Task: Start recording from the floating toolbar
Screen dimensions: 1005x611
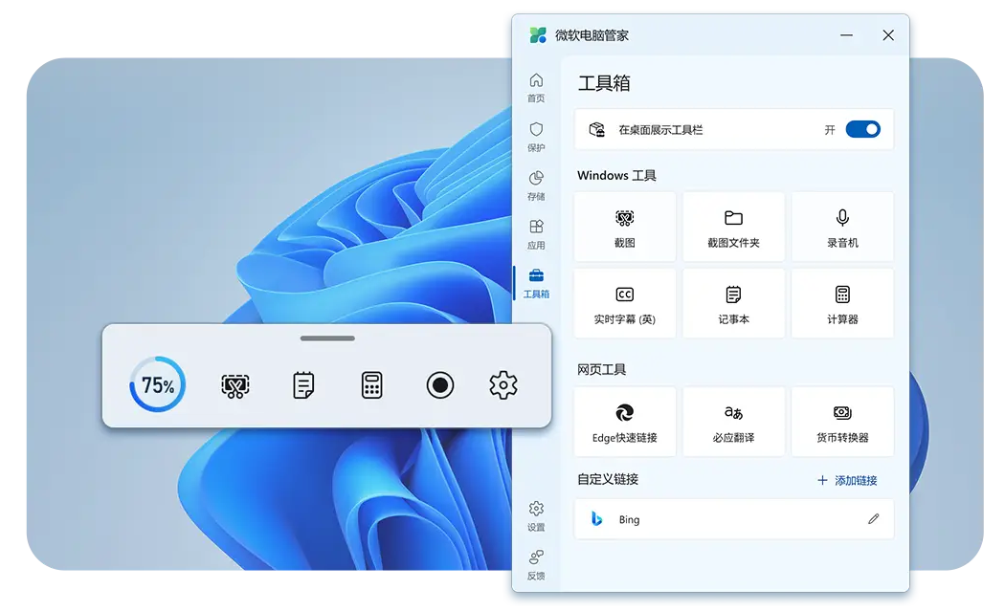Action: (x=439, y=385)
